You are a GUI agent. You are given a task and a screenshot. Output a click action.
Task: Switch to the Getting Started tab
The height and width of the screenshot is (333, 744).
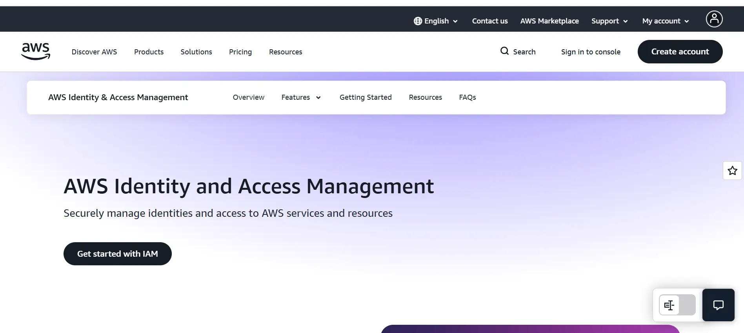coord(366,97)
